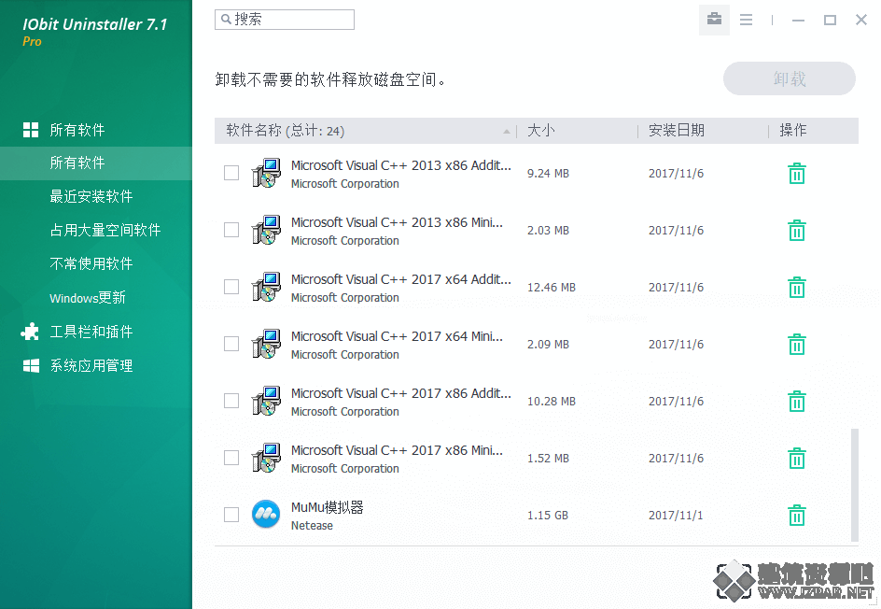This screenshot has height=609, width=881.
Task: Click installer icon of Visual C++ 2013 x86 Minimum
Action: [266, 230]
